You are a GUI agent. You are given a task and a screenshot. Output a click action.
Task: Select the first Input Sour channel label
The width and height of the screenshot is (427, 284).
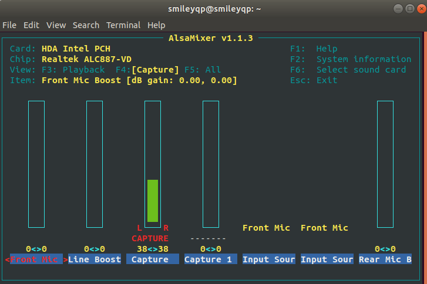(269, 259)
